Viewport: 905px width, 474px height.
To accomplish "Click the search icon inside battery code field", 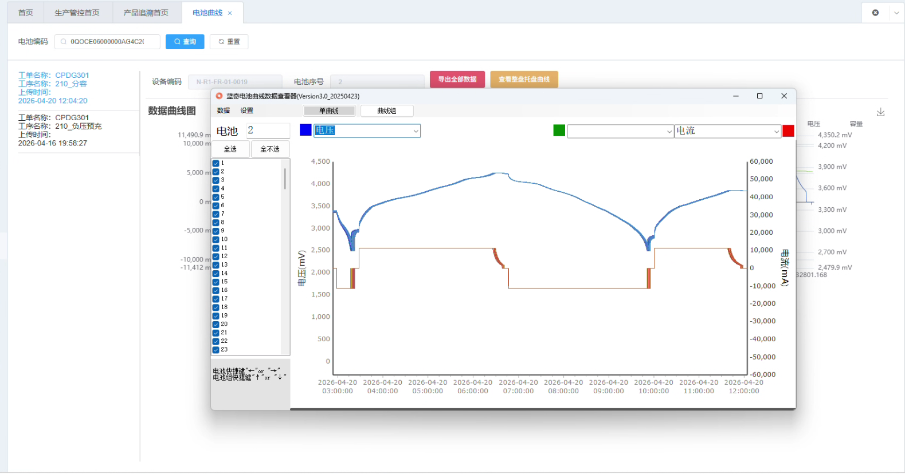I will [64, 42].
